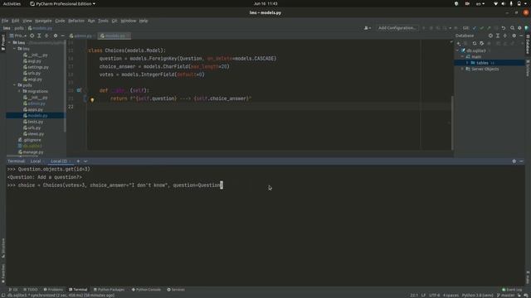Screen dimensions: 531x298
Task: Open the Git menu
Action: pyautogui.click(x=114, y=21)
